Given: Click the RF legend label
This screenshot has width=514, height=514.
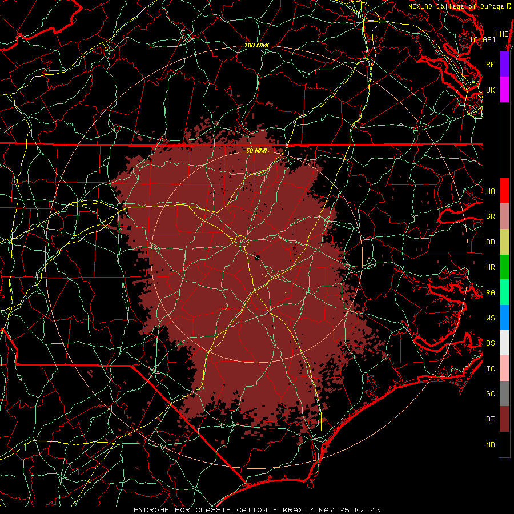Looking at the screenshot, I should [x=490, y=64].
